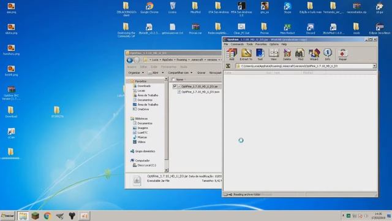Click the Delete icon in WinRAR
392x221 pixels.
click(x=287, y=55)
